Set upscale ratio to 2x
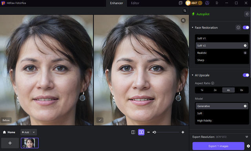This screenshot has width=251, height=151. click(x=215, y=90)
